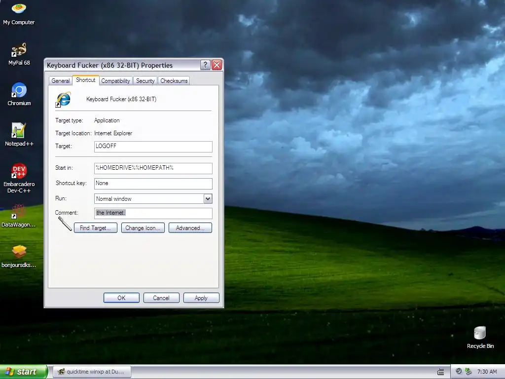
Task: Open the Compatibility tab
Action: click(115, 81)
